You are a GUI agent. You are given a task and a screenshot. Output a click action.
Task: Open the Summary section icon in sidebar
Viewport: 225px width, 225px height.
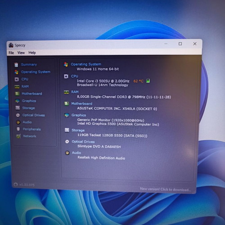(x=16, y=65)
